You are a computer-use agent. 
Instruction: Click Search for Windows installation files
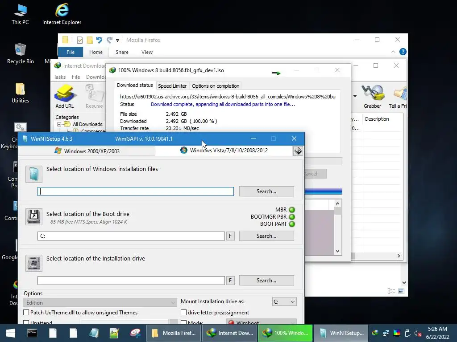pos(266,191)
